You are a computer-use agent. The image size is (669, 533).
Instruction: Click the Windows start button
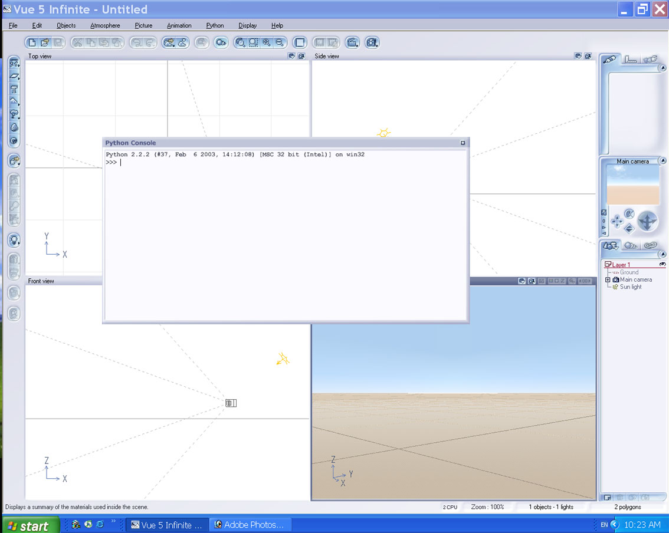(29, 525)
